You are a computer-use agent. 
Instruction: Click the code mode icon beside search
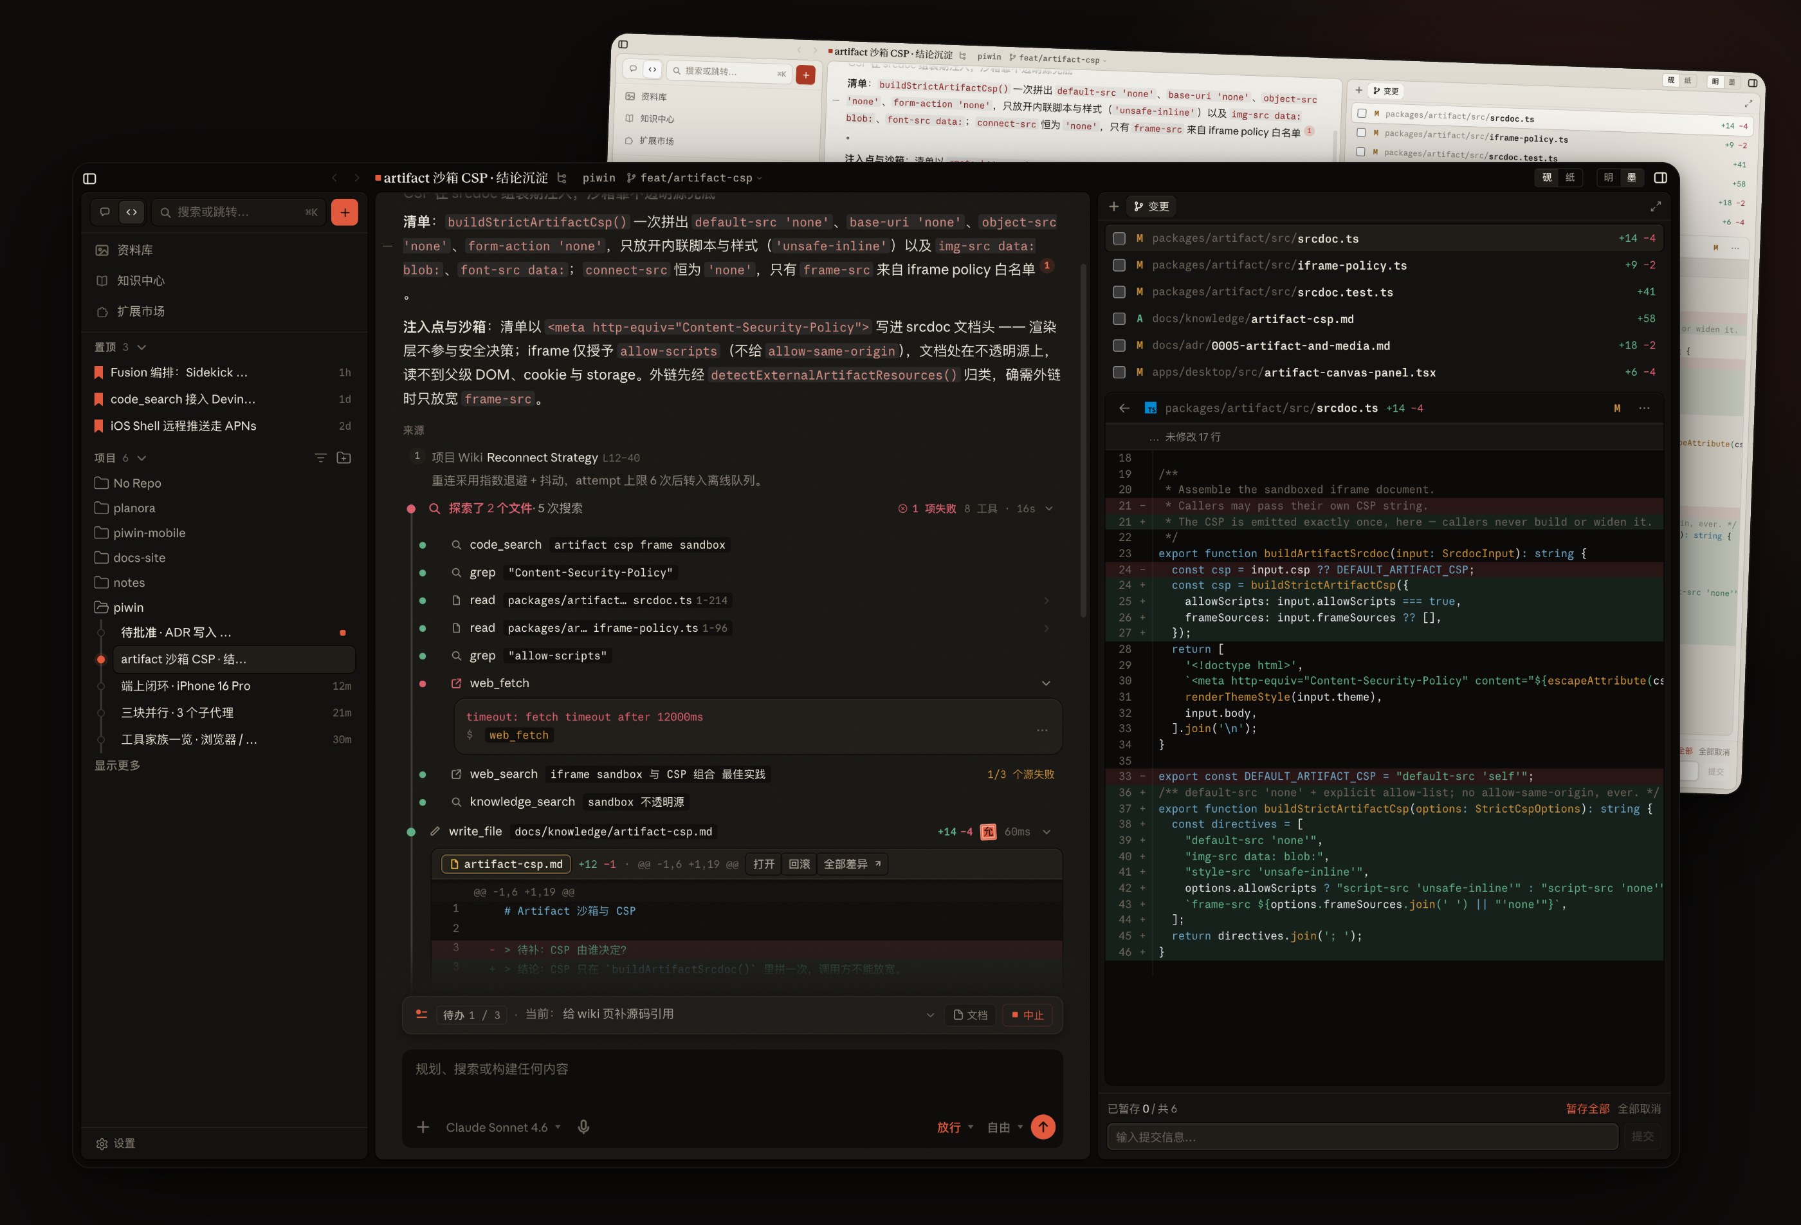click(132, 212)
